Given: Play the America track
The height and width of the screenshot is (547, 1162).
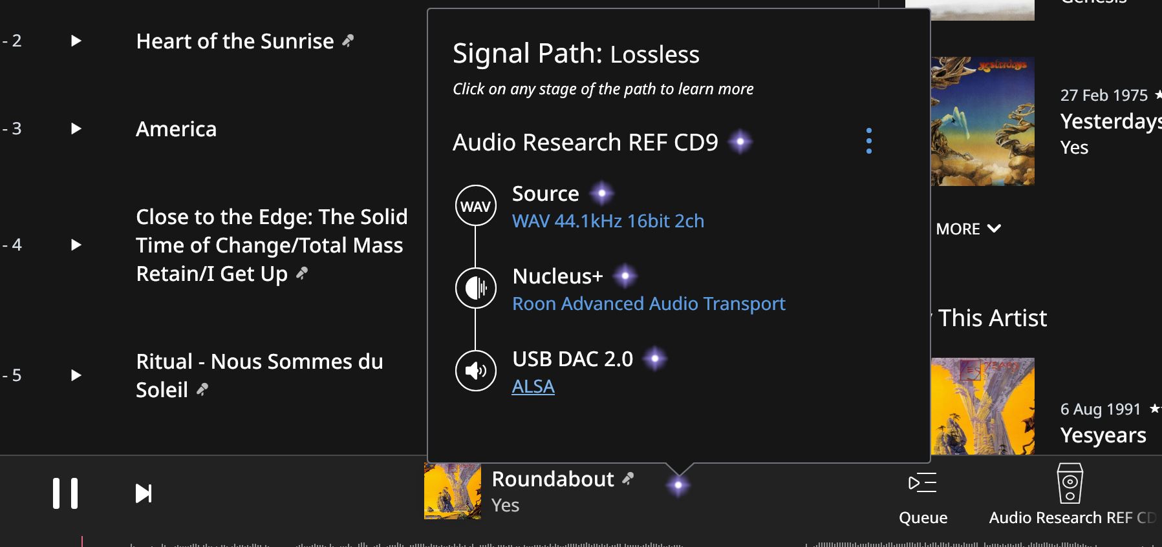Looking at the screenshot, I should [x=76, y=129].
